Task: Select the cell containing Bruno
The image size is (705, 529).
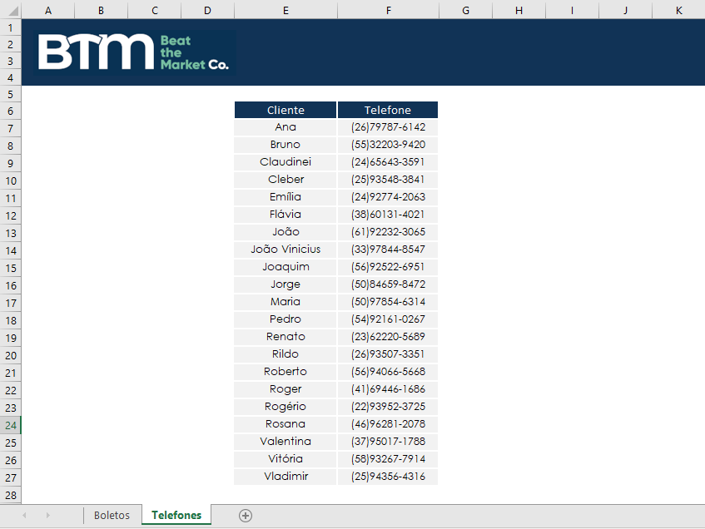Action: pos(285,145)
